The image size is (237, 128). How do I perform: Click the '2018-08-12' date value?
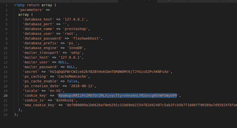(x=82, y=86)
